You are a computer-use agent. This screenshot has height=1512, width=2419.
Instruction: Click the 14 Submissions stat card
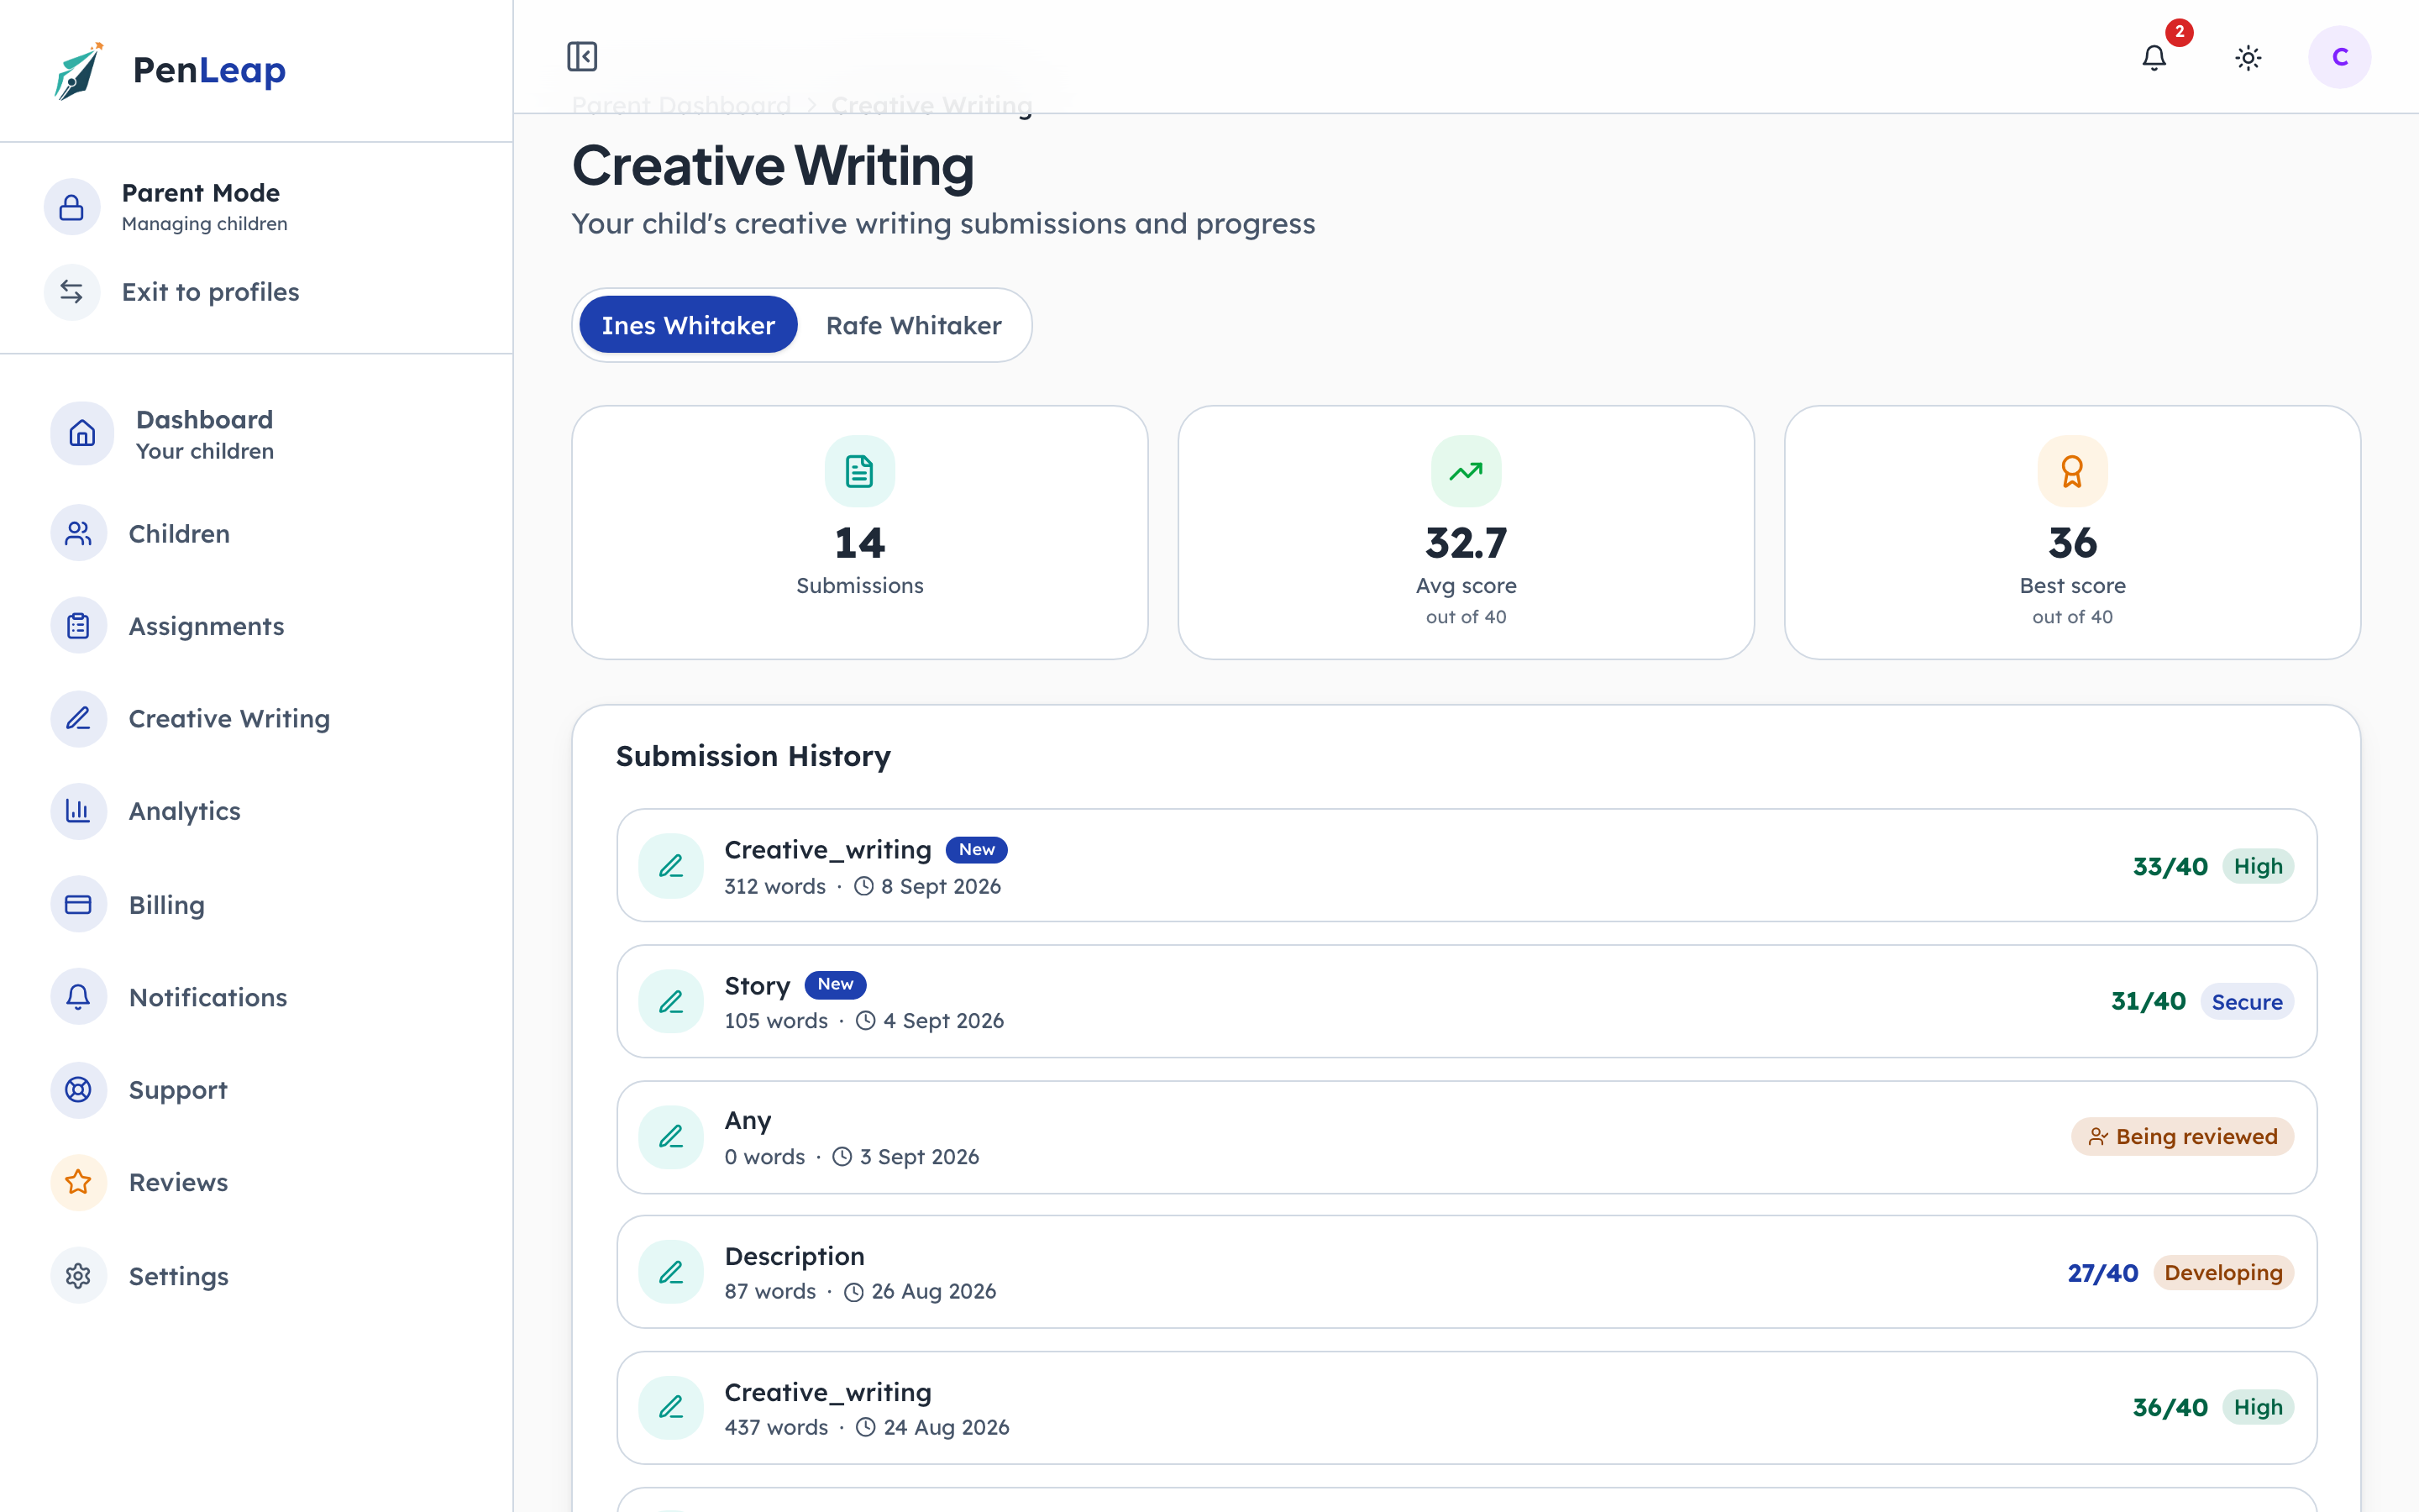pyautogui.click(x=859, y=533)
